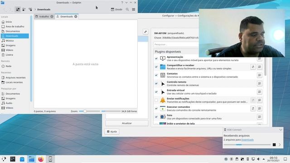Click the Atualizar button

pyautogui.click(x=127, y=123)
